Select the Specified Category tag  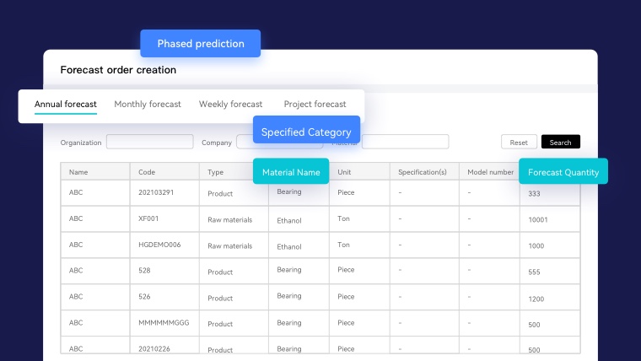(306, 132)
